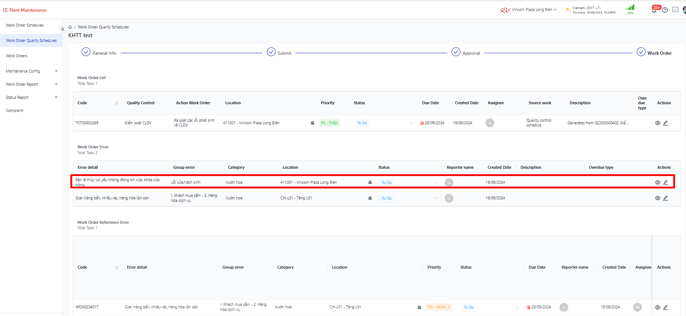
Task: Open the help question mark icon
Action: click(x=665, y=10)
